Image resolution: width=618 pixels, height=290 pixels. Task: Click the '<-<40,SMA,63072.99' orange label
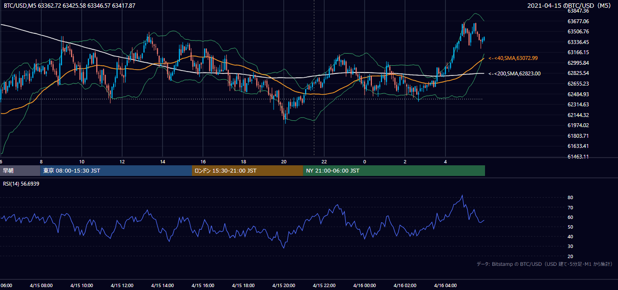click(513, 58)
